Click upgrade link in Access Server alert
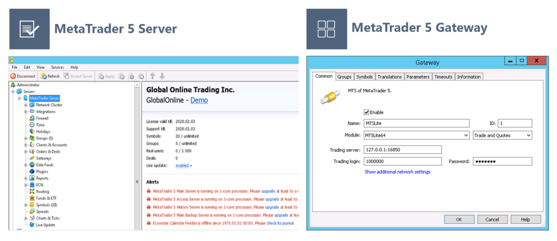 coord(272,199)
